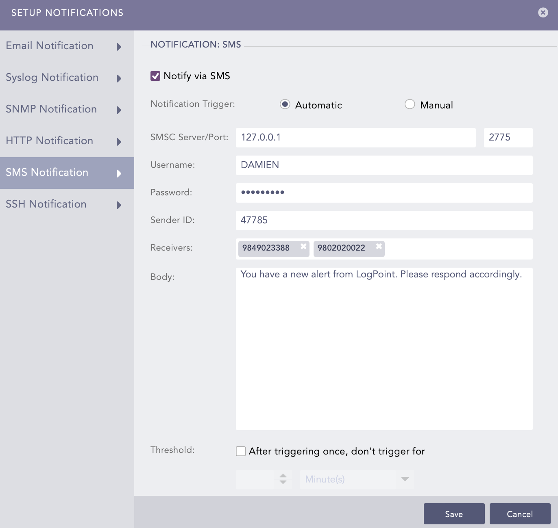Click arrow icon beside SSH Notification
This screenshot has height=528, width=558.
119,205
